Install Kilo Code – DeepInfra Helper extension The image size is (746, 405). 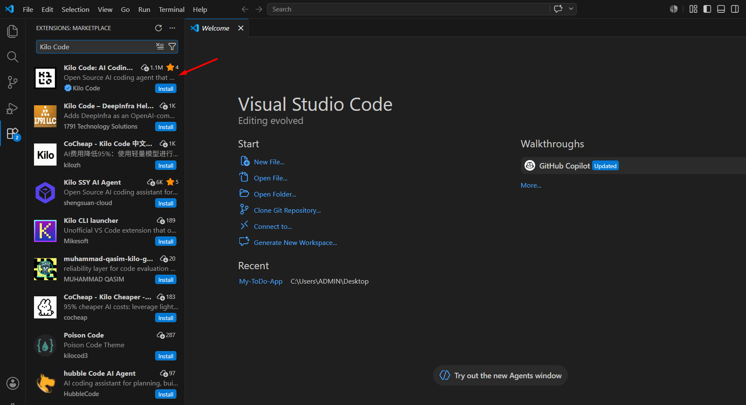[x=166, y=127]
